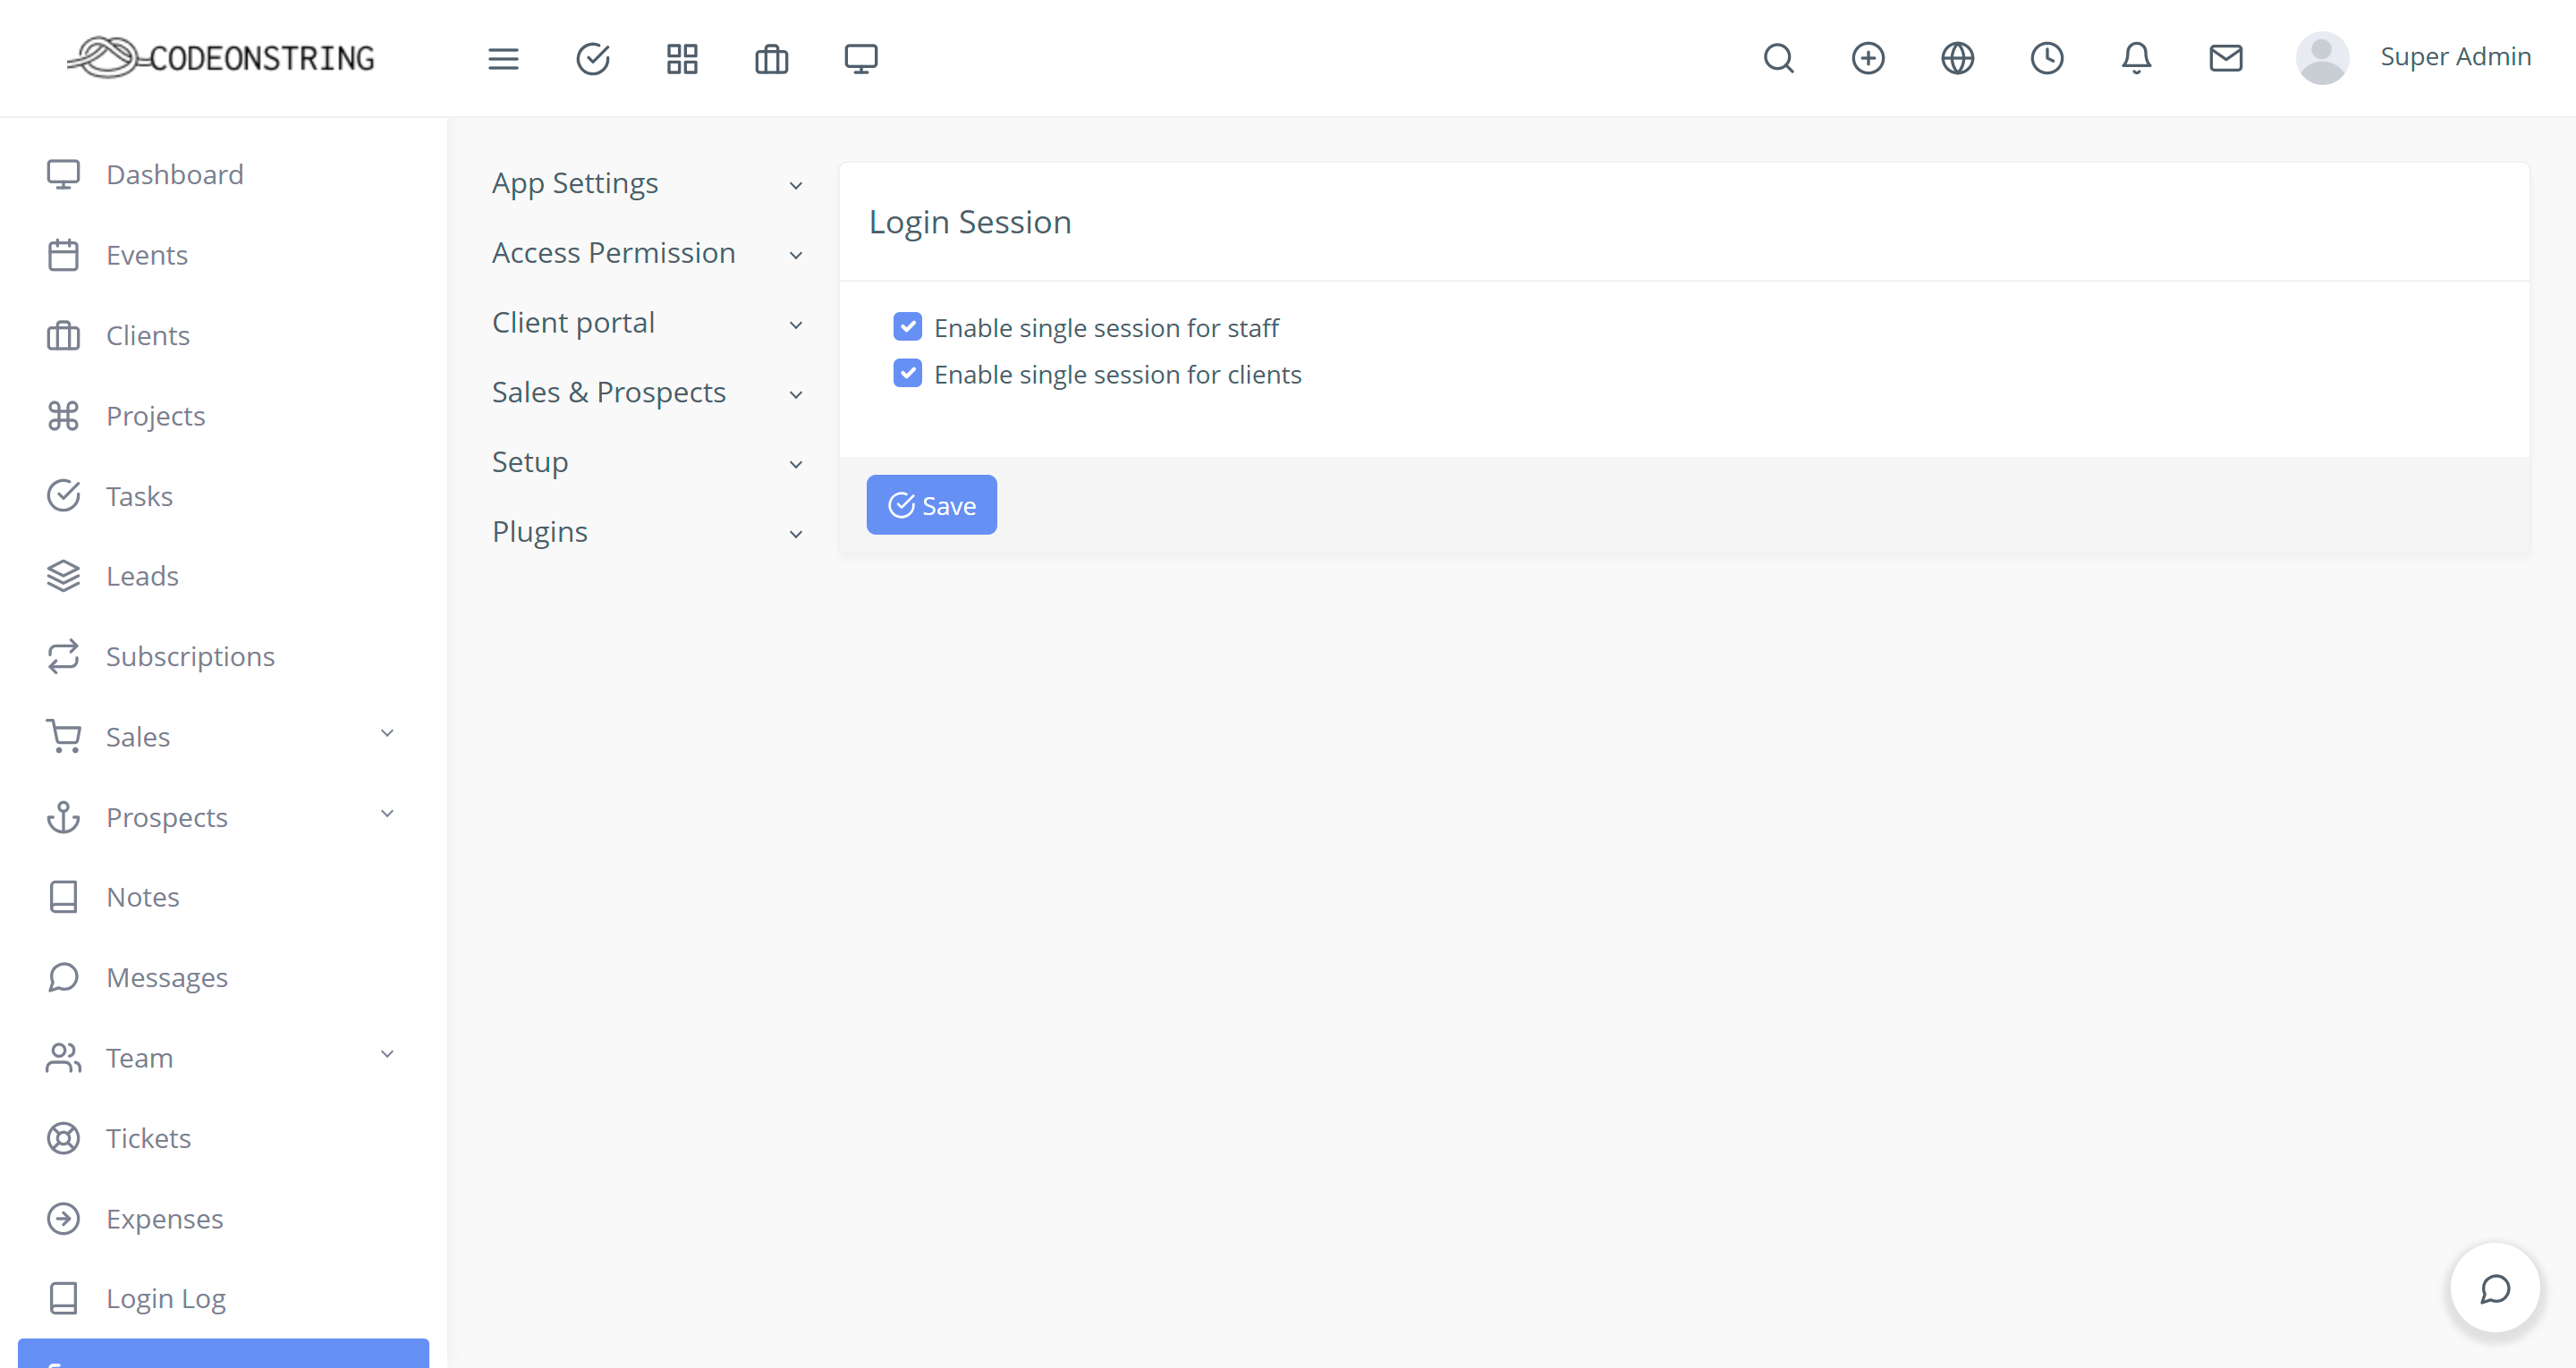Click the Save button
The width and height of the screenshot is (2576, 1368).
pos(931,505)
